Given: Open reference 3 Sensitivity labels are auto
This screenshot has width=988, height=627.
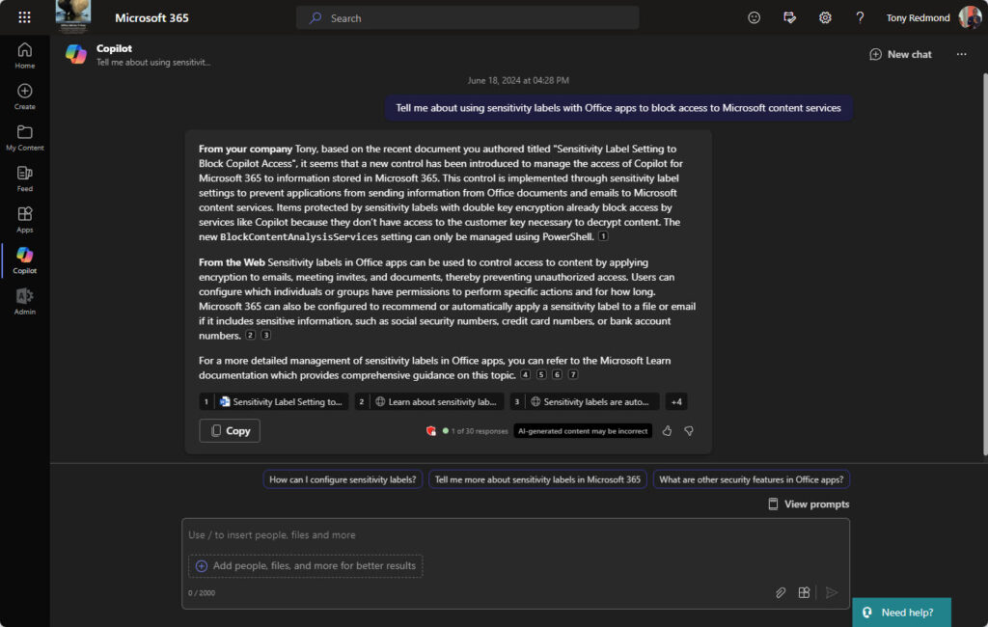Looking at the screenshot, I should point(585,402).
